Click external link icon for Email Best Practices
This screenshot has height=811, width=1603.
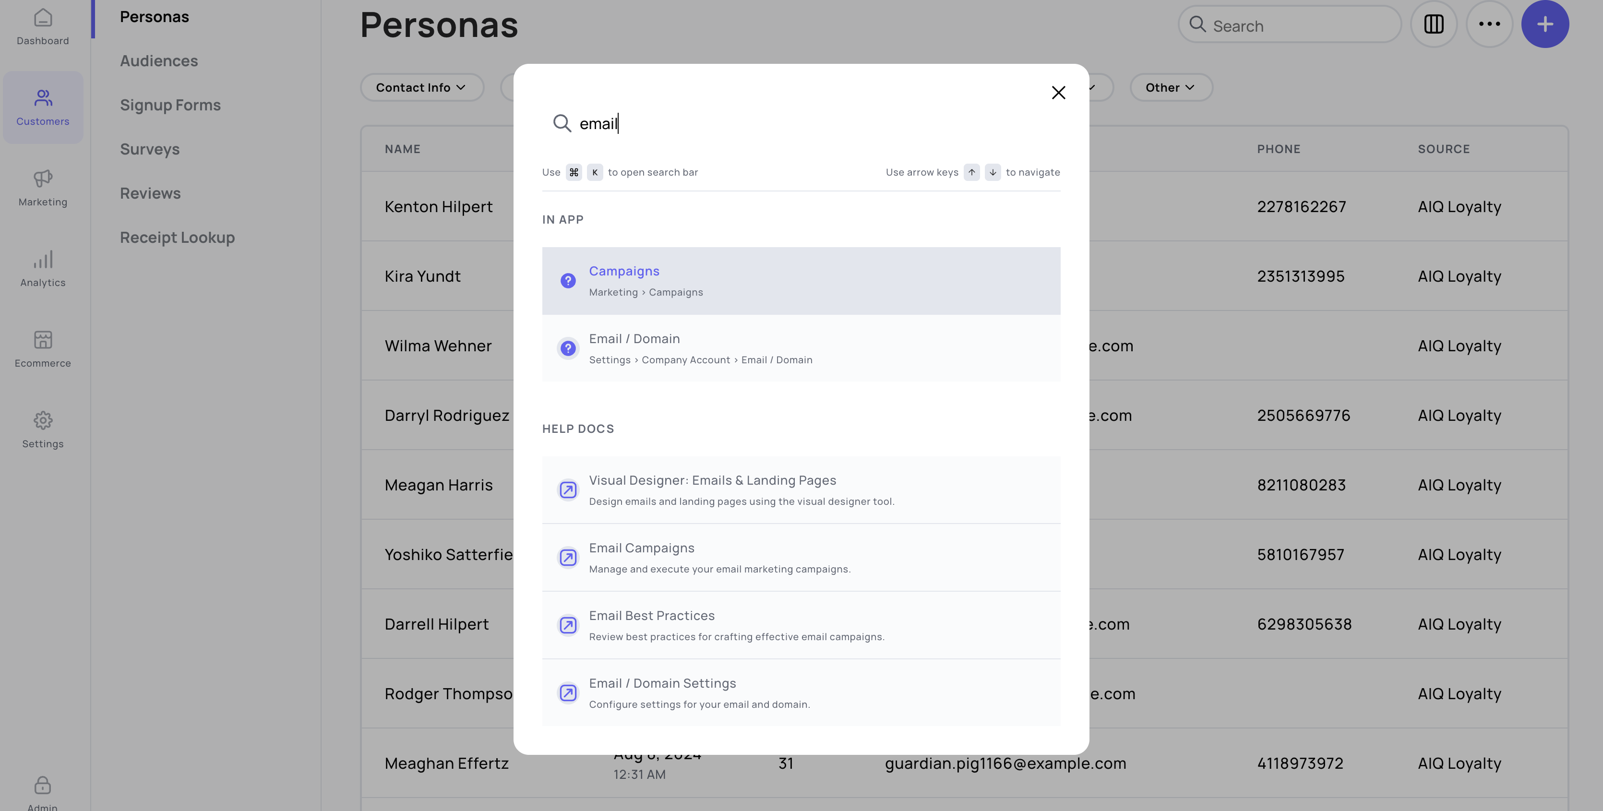[x=567, y=625]
